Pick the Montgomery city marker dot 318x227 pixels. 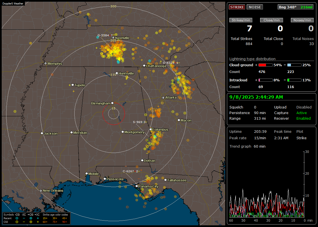tap(123, 132)
